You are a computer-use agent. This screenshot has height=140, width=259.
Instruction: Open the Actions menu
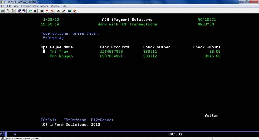click(x=44, y=6)
